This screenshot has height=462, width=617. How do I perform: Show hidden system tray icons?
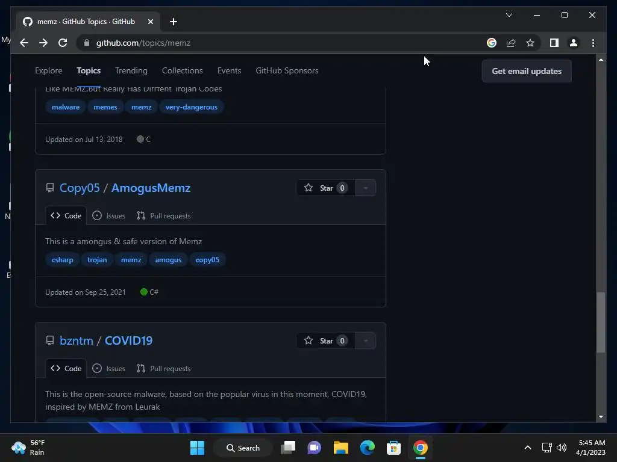tap(528, 448)
